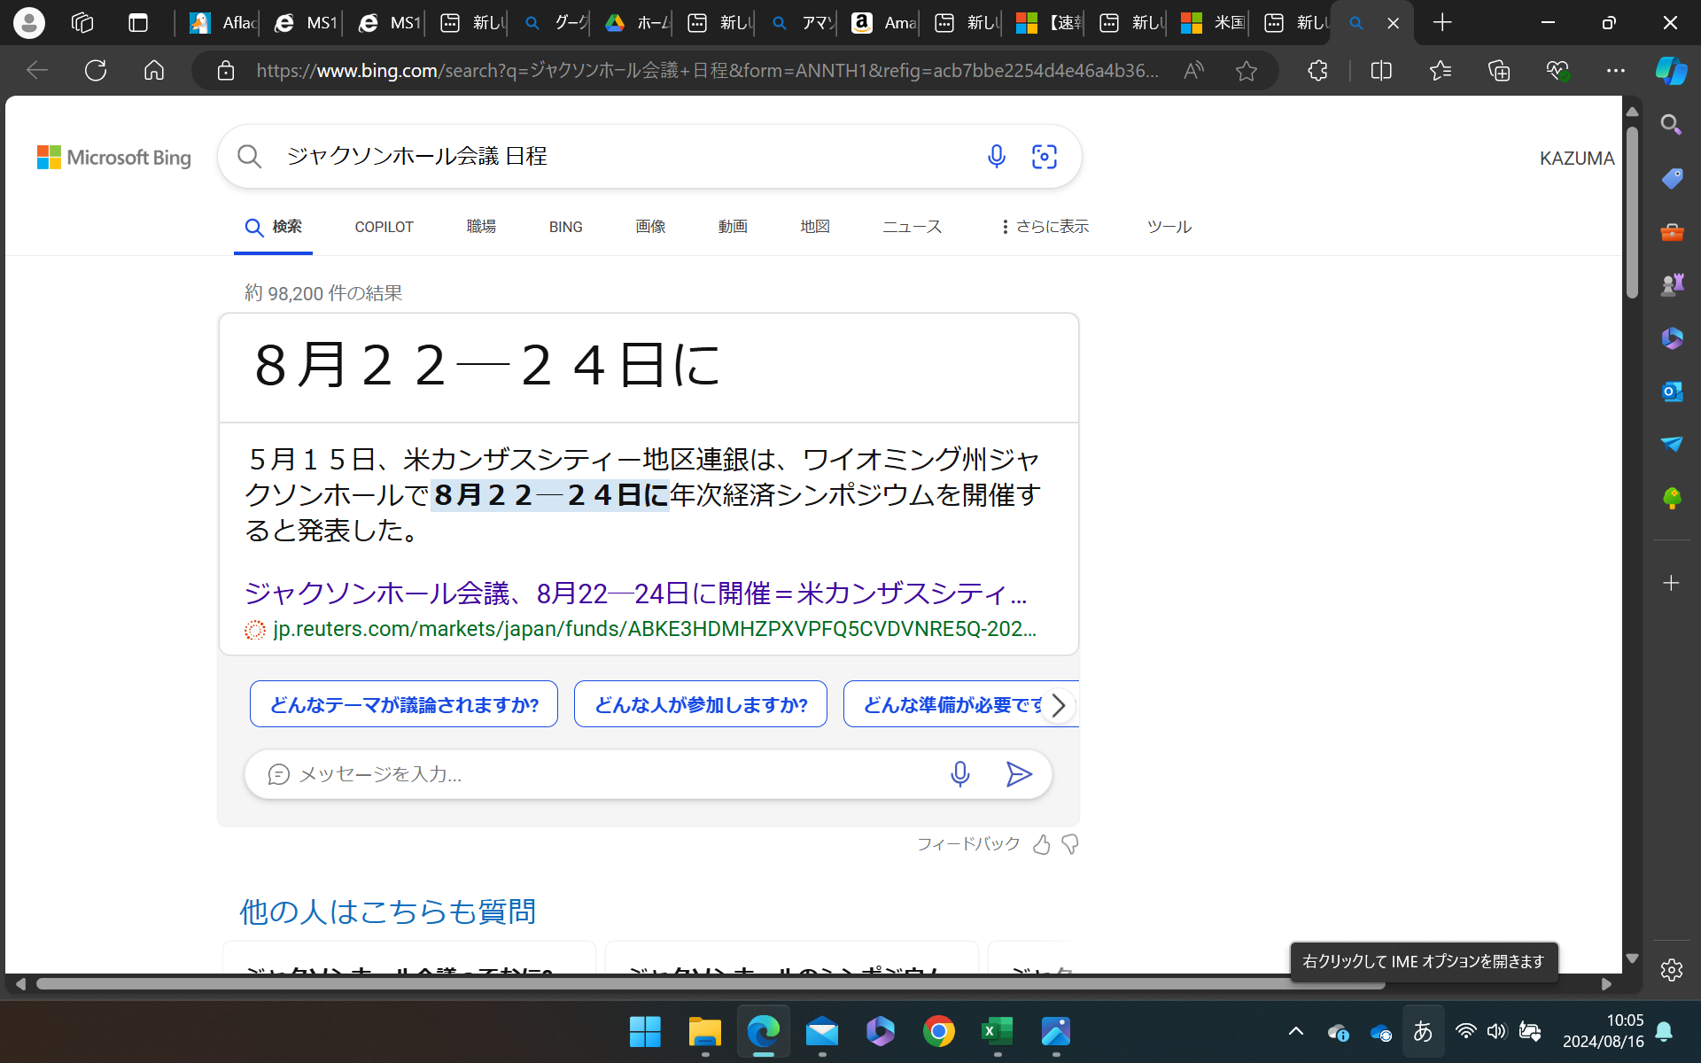The image size is (1701, 1063).
Task: Switch to the Amazon tab
Action: point(883,23)
